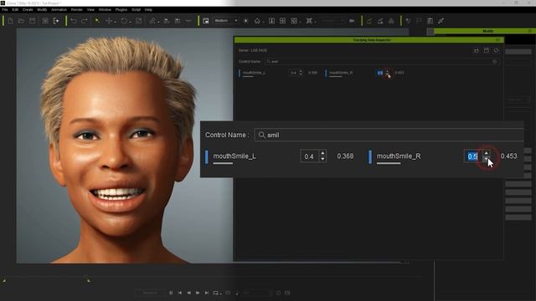Open the Help menu
Image resolution: width=536 pixels, height=301 pixels.
(x=148, y=10)
